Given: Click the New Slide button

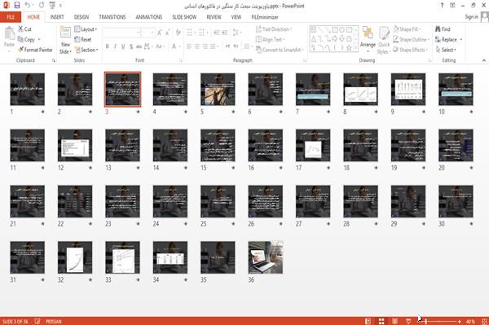Looking at the screenshot, I should (65, 41).
